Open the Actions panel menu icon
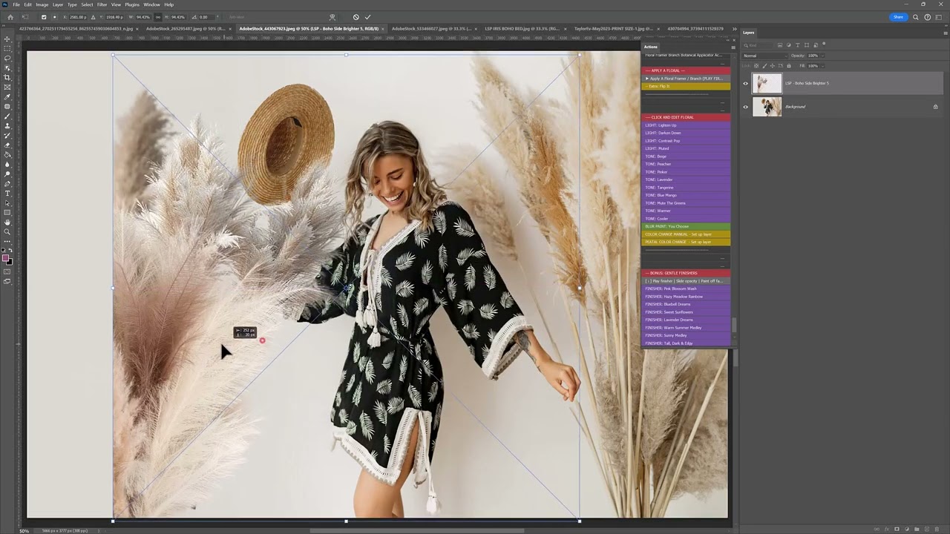 point(733,47)
